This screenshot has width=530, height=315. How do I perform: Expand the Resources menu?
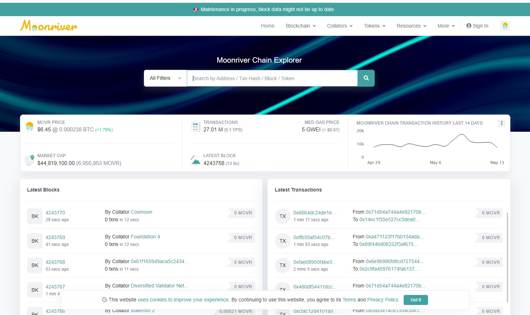point(411,26)
